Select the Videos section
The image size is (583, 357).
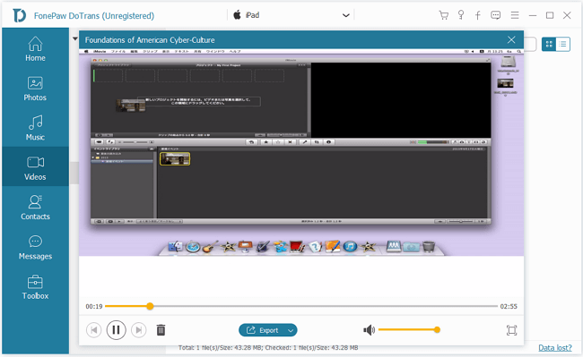tap(35, 166)
